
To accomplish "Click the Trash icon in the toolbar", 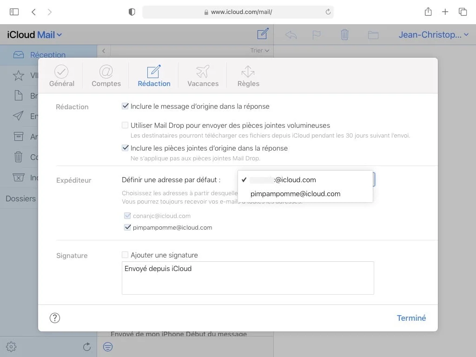I will point(344,34).
